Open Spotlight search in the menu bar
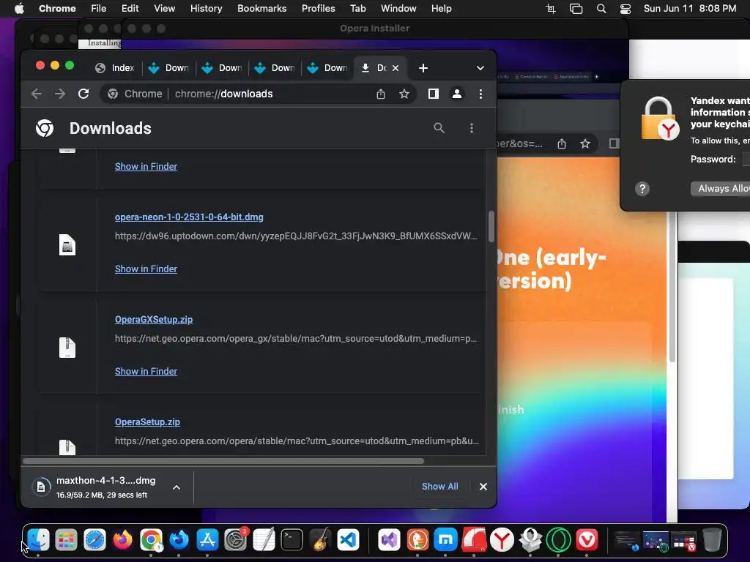750x562 pixels. click(x=601, y=9)
